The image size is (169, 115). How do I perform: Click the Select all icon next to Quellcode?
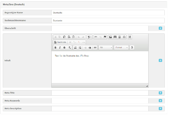pos(70,42)
